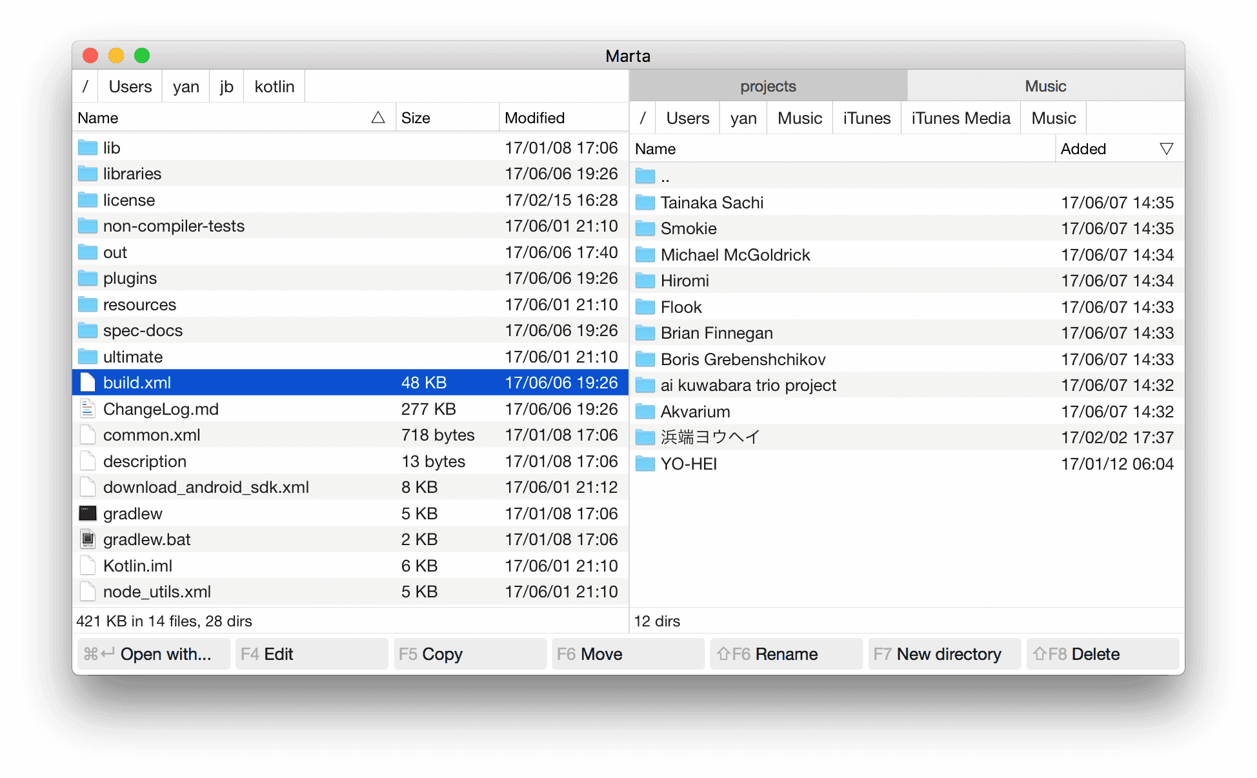The width and height of the screenshot is (1257, 778).
Task: Click the node_utils.xml file icon
Action: [x=88, y=592]
